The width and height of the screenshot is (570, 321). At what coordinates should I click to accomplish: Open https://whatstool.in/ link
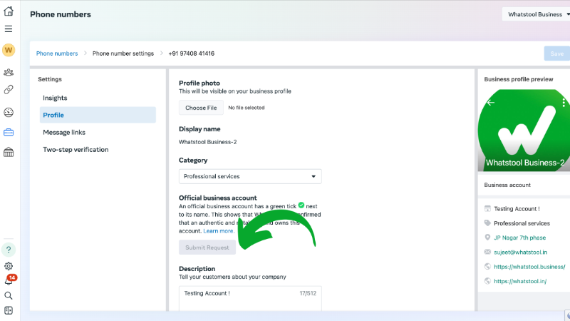tap(520, 281)
